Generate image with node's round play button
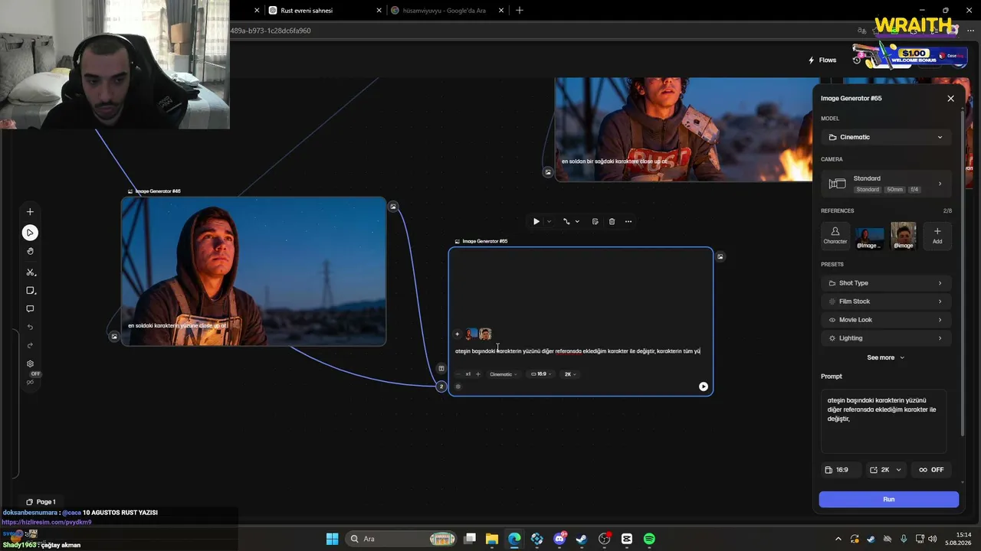Image resolution: width=981 pixels, height=551 pixels. coord(704,386)
